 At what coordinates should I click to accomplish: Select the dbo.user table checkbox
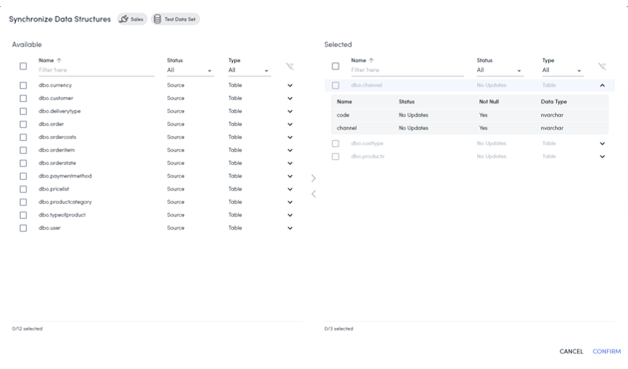click(23, 228)
